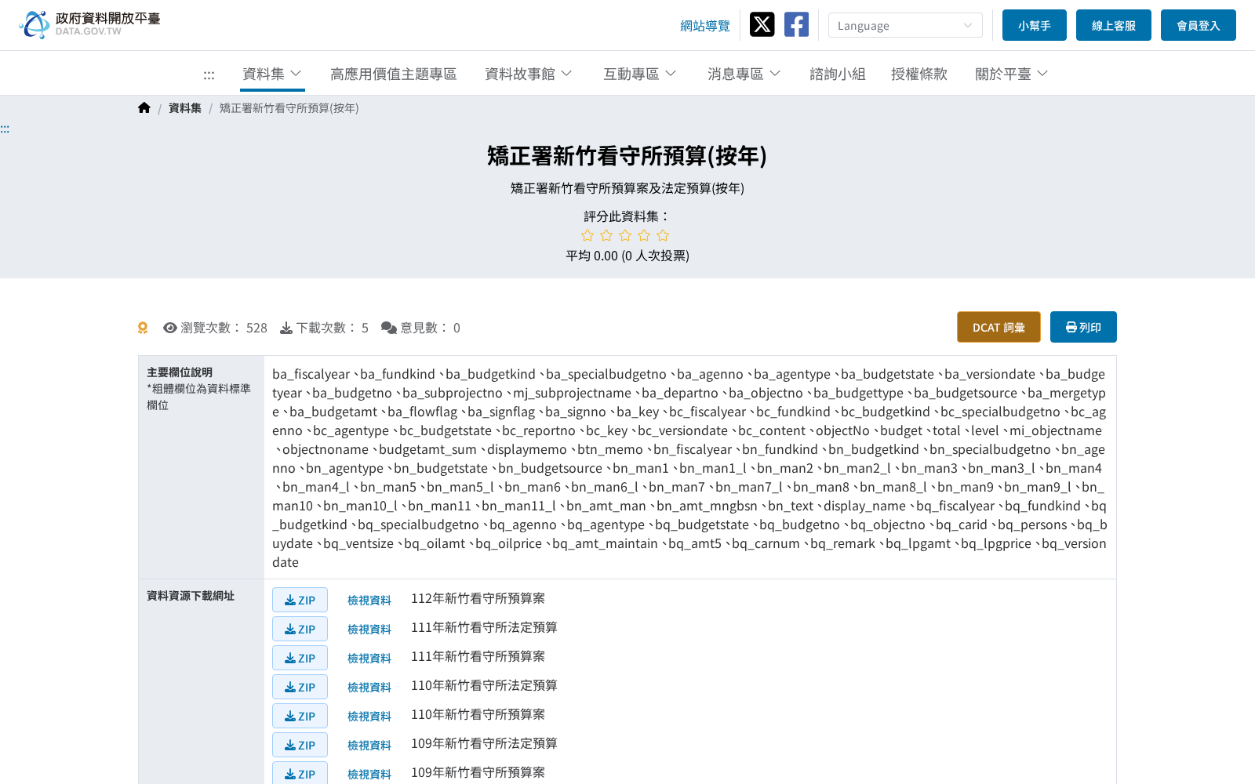1255x784 pixels.
Task: Download ZIP for 111年新竹看守所法定預算
Action: click(300, 629)
